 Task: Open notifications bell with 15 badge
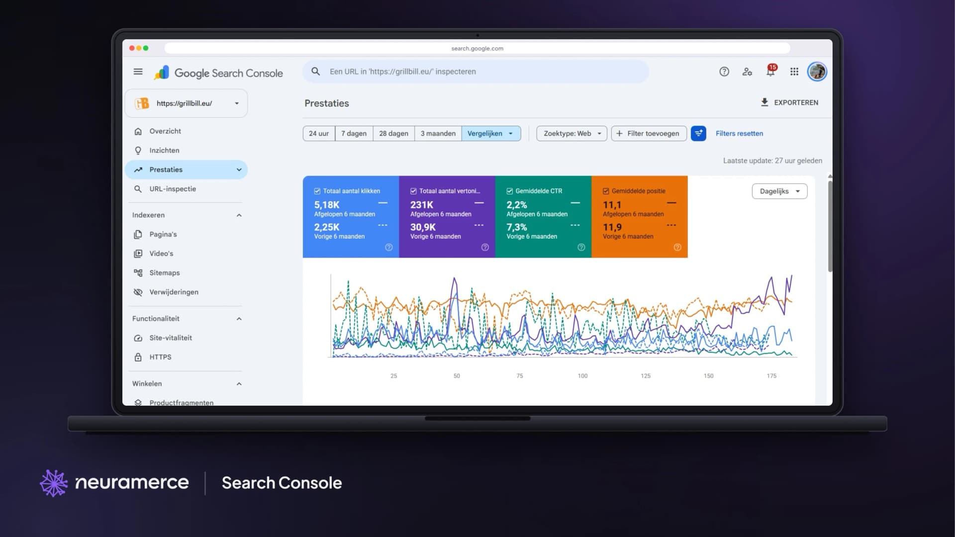point(770,71)
